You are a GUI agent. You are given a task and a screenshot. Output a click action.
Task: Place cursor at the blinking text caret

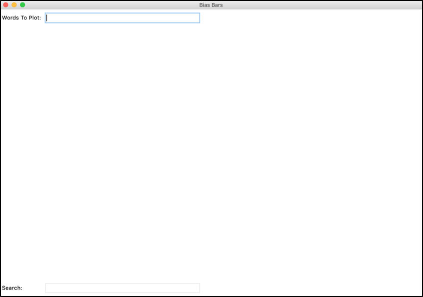(47, 18)
